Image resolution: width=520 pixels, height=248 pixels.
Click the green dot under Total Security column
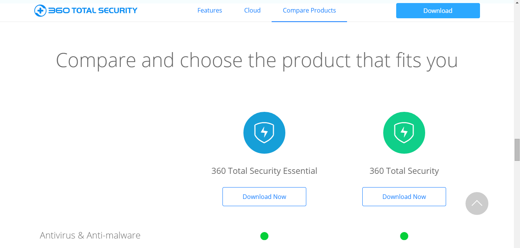coord(404,236)
